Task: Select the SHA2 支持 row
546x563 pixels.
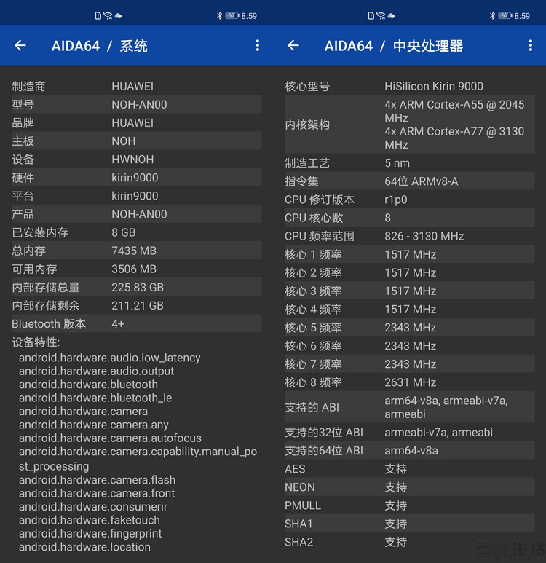Action: pyautogui.click(x=409, y=542)
